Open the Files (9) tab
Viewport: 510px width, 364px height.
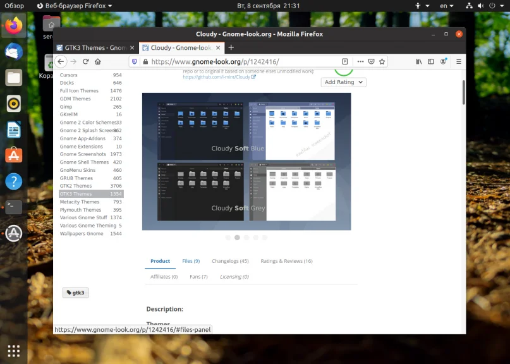191,261
